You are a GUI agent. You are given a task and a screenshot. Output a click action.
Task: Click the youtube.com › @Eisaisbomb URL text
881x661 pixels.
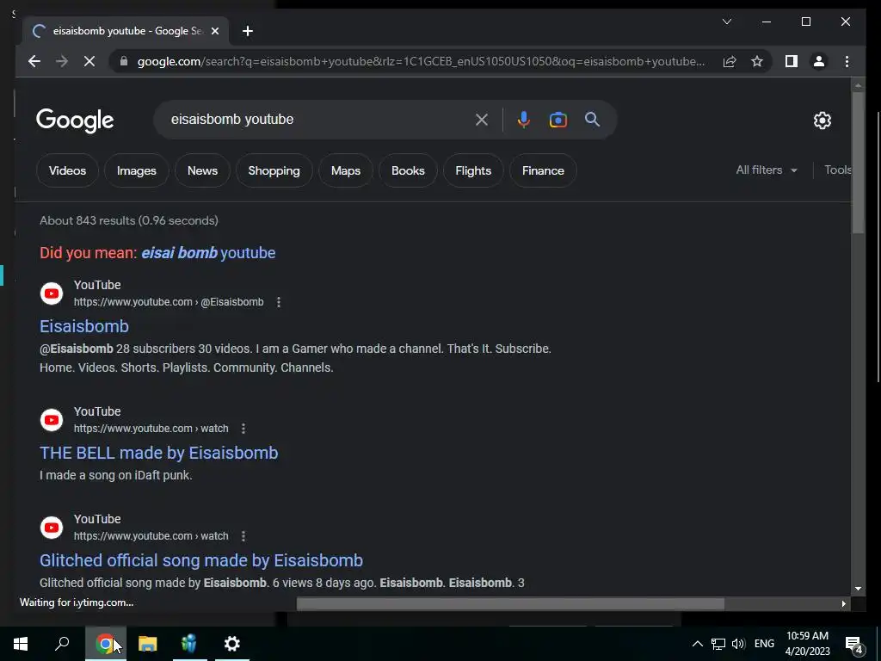click(x=169, y=302)
